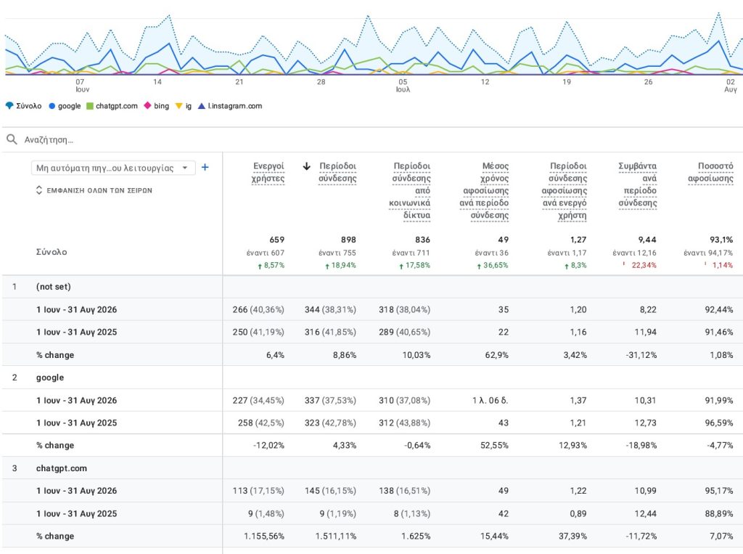Click the google row label in table
Viewport: 743px width, 554px height.
(50, 378)
